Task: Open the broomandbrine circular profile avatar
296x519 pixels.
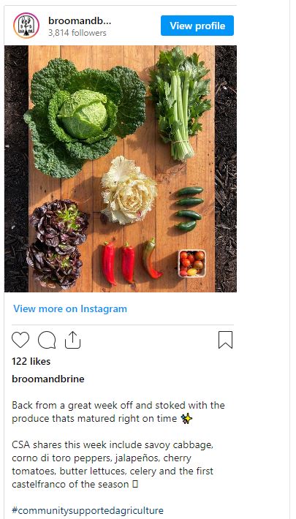Action: 26,26
